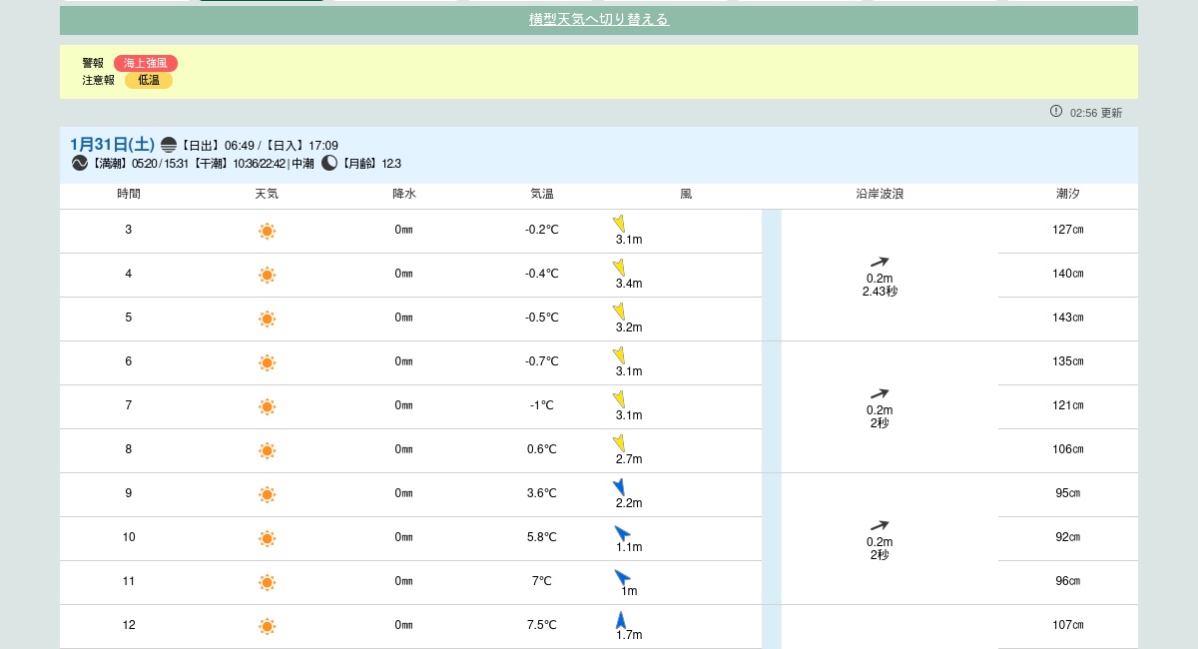Viewport: 1198px width, 649px height.
Task: Click the -0.7℃ temperature cell
Action: point(541,361)
